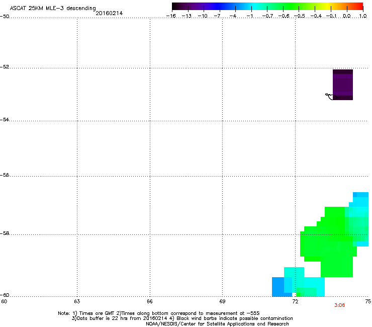Click the red '3:08' swath time label

click(339, 305)
